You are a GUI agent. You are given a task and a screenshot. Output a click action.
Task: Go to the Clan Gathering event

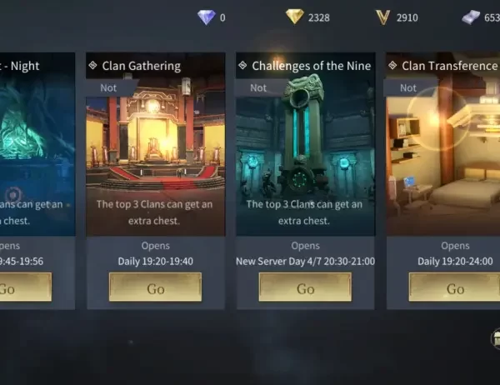[155, 287]
